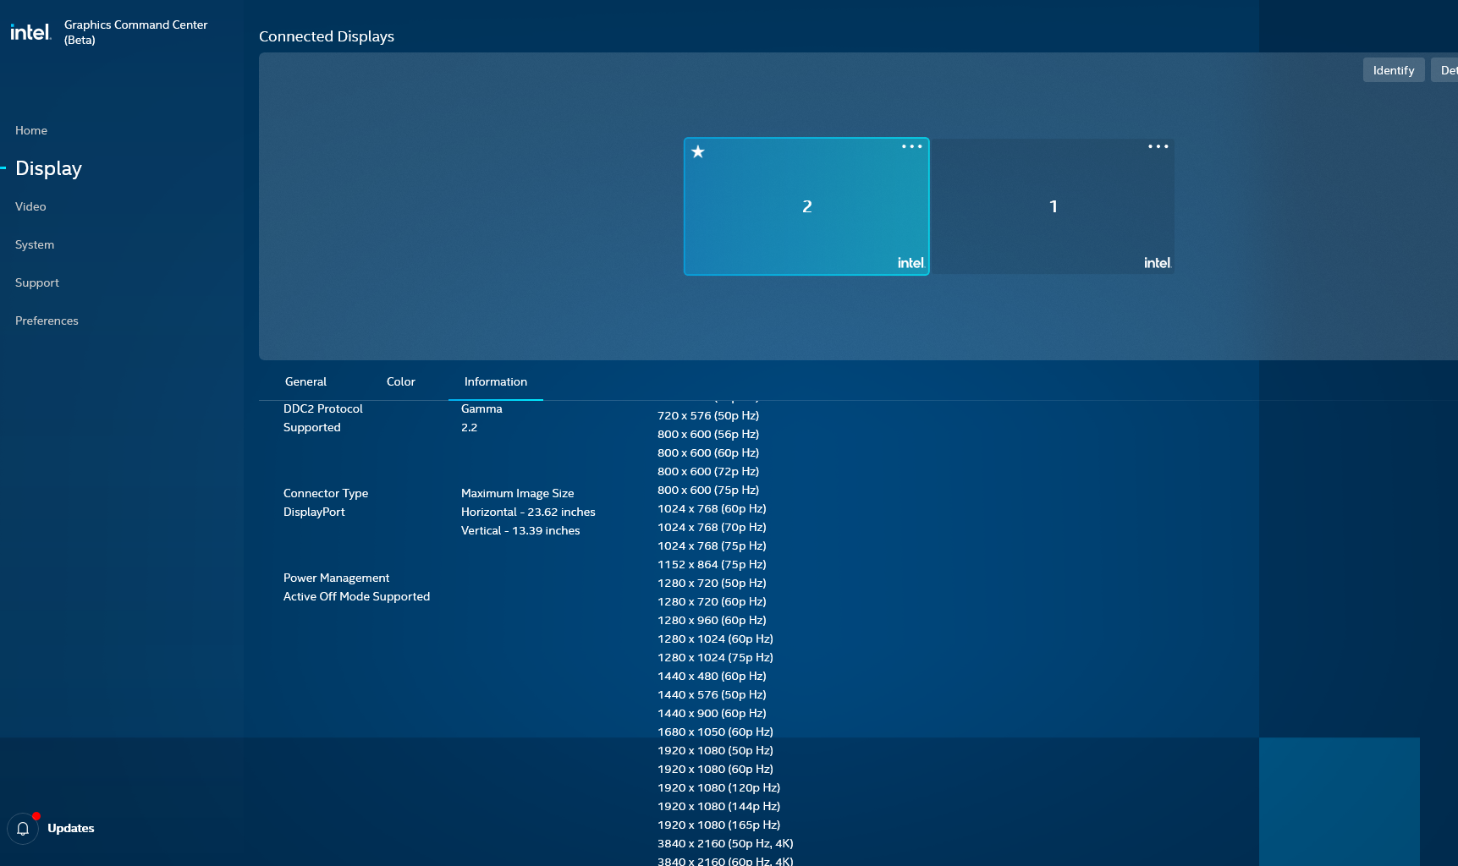Open the System section
The width and height of the screenshot is (1458, 866).
click(35, 244)
